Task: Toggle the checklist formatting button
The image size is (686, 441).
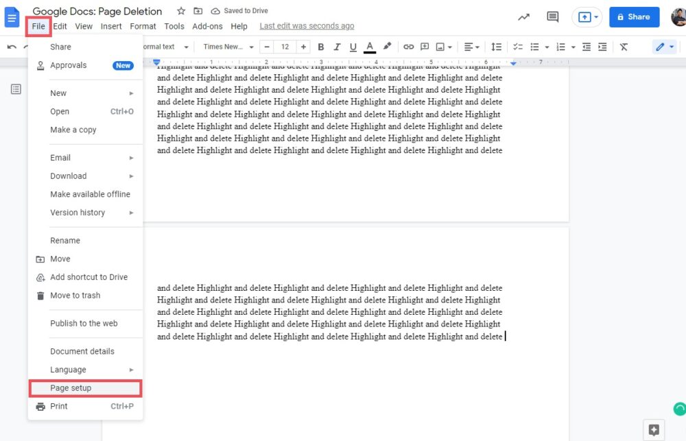Action: click(518, 47)
